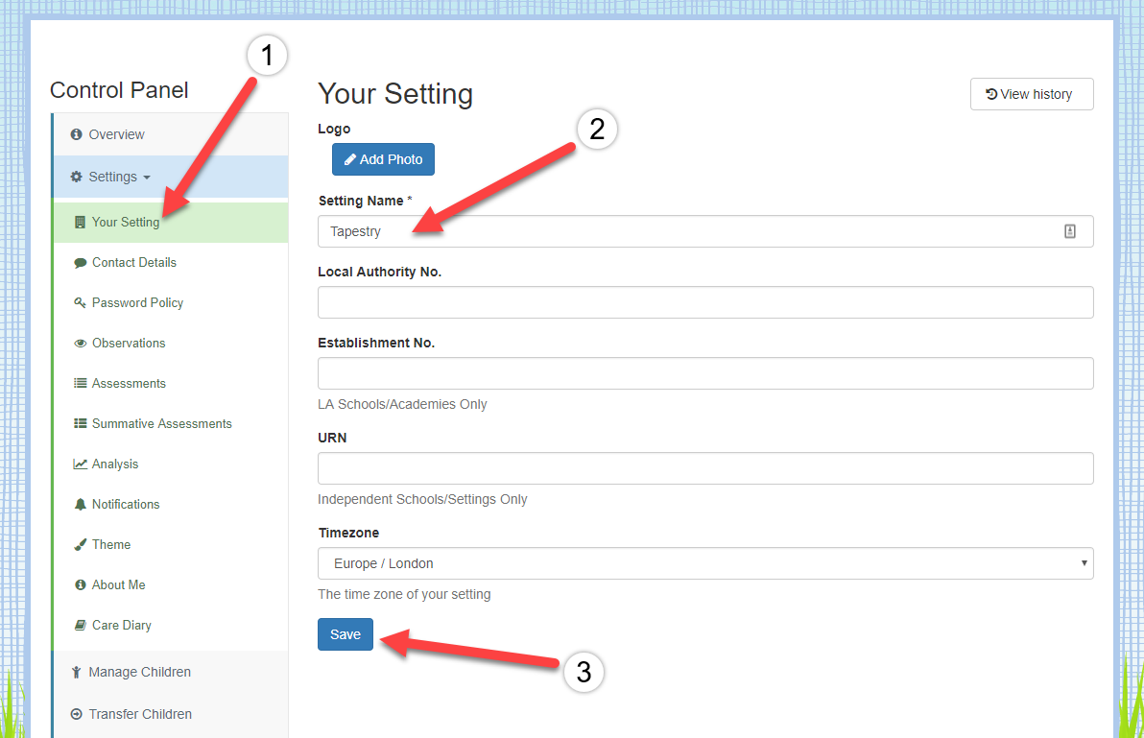1144x738 pixels.
Task: Collapse the Settings menu caret
Action: pos(147,178)
